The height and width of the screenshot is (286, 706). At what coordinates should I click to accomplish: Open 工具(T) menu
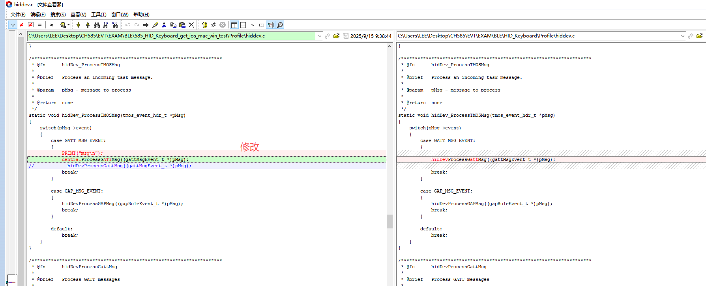[99, 15]
